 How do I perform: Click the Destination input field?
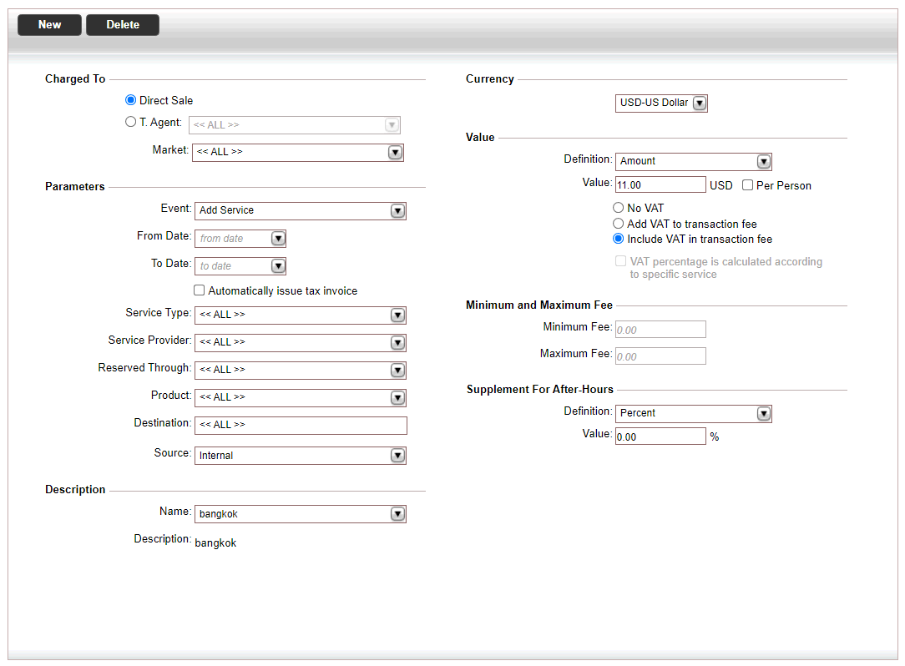click(x=301, y=426)
